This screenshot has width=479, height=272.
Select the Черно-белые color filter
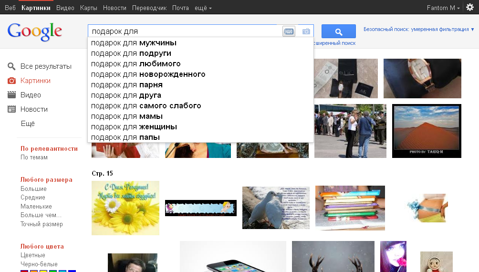pyautogui.click(x=39, y=264)
